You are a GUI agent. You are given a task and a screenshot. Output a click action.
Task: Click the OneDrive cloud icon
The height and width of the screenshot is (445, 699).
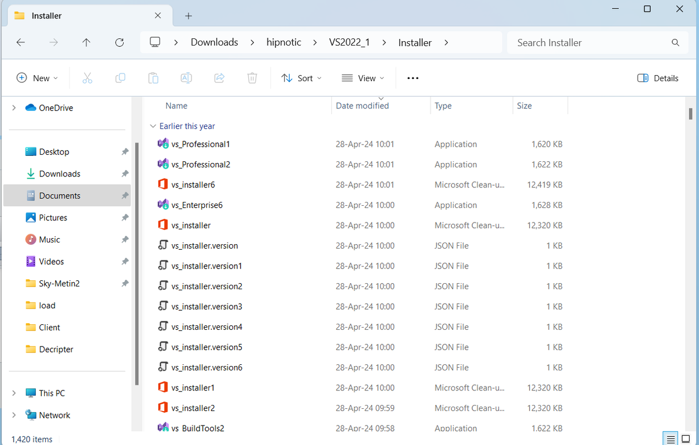coord(31,108)
